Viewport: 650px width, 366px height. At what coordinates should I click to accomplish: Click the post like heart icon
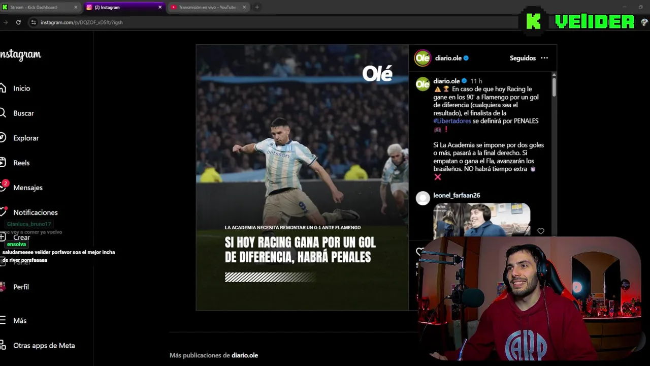point(420,252)
